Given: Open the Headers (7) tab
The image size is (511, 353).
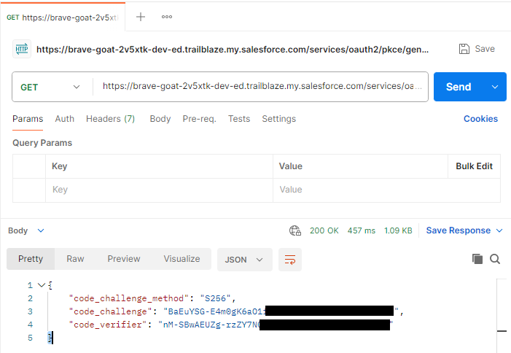Looking at the screenshot, I should pos(110,119).
